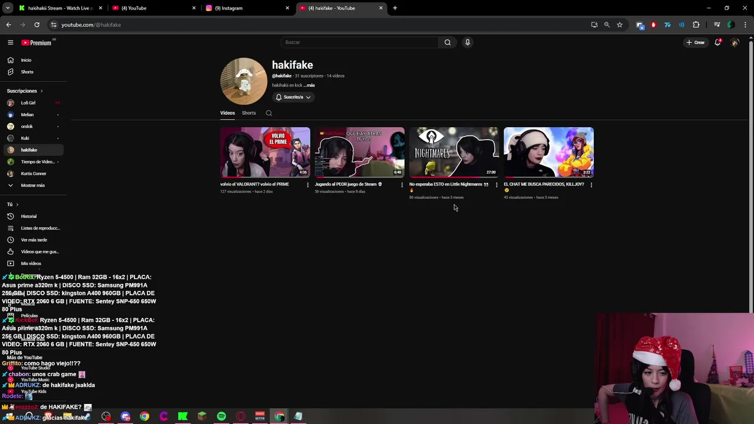
Task: Open the browser zoom indicator
Action: click(607, 25)
